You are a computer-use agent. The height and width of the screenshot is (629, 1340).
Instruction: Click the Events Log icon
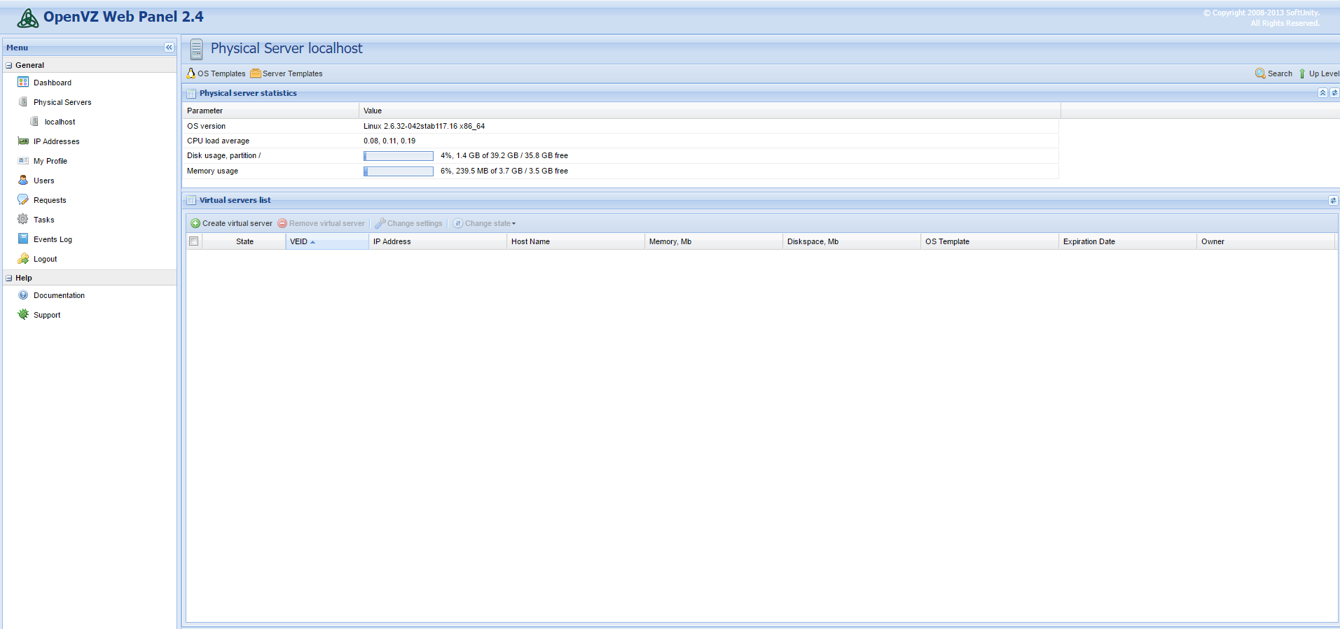pyautogui.click(x=23, y=239)
